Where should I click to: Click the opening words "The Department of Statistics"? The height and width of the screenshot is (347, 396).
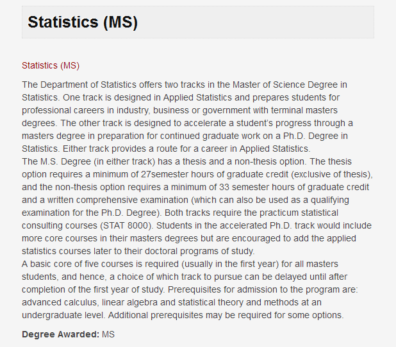click(79, 85)
